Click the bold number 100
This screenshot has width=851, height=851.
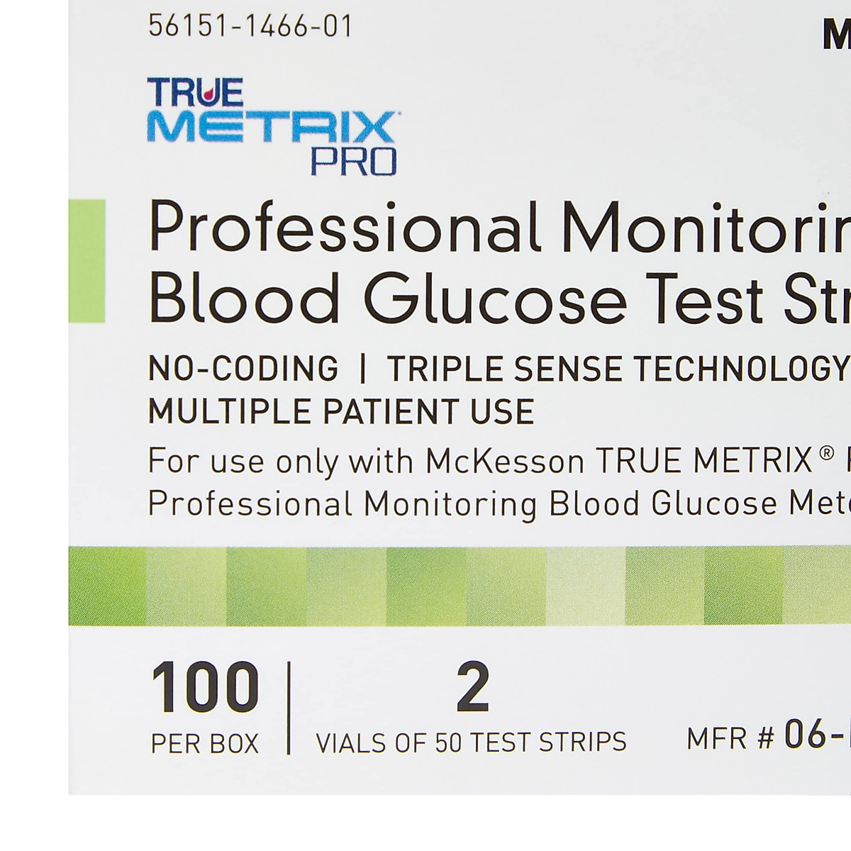pyautogui.click(x=205, y=687)
